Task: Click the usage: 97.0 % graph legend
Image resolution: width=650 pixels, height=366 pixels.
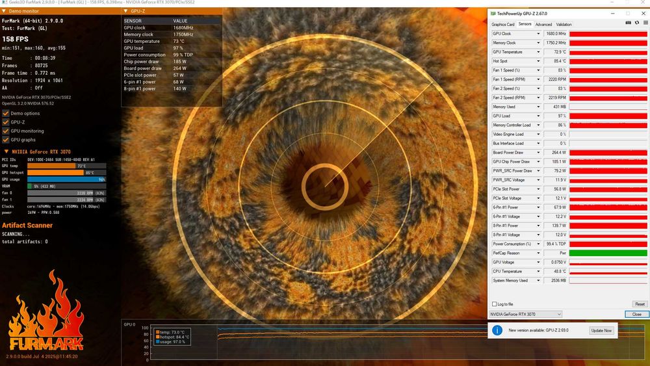Action: [x=170, y=341]
